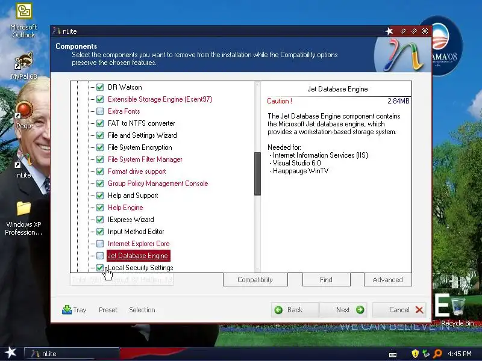Uncheck Local Security Settings checkbox
The image size is (482, 361).
coord(100,268)
